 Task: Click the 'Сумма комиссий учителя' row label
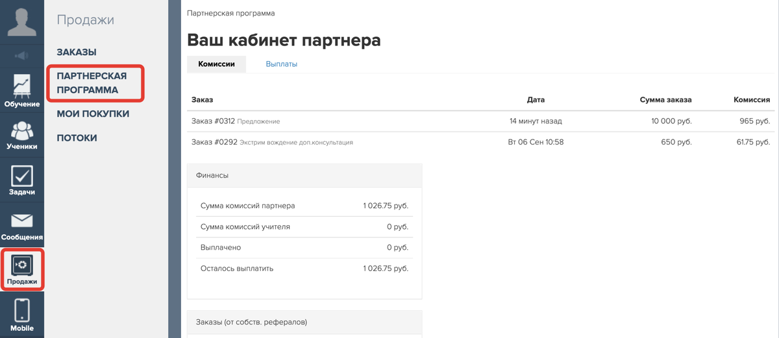click(245, 226)
